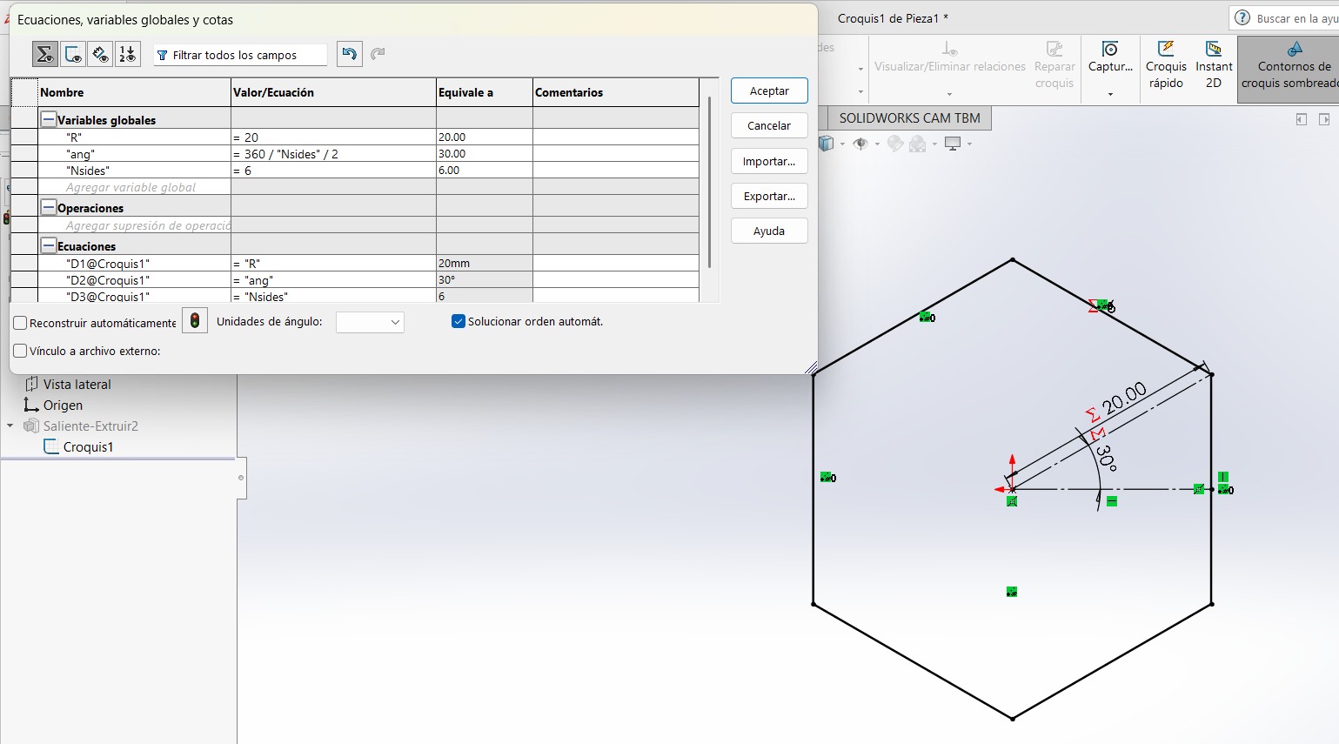Select the "R" variable name cell
The image size is (1339, 744).
[x=134, y=137]
